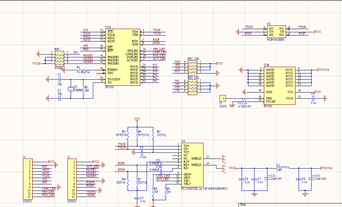This screenshot has width=342, height=207.
Task: Click the SPD_LED net label at U1A pin 24
Action: coord(159,50)
